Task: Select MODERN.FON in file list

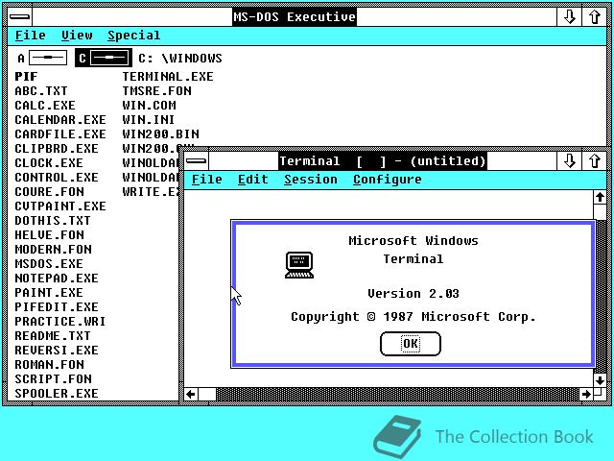Action: click(x=54, y=250)
